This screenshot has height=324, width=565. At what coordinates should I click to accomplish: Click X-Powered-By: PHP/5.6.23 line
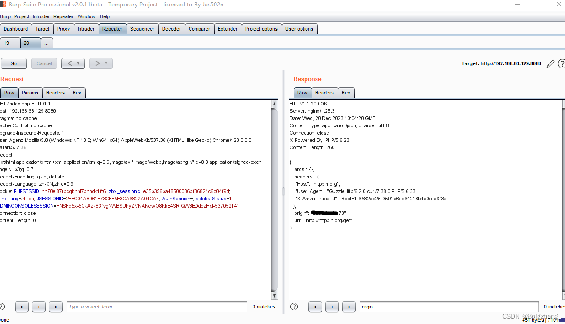[319, 140]
